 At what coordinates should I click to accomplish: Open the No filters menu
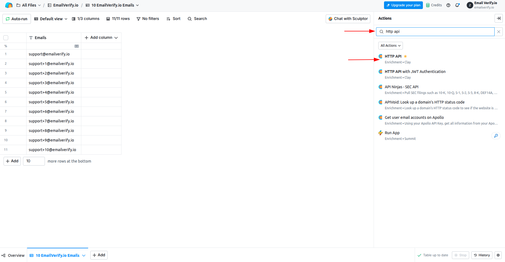[148, 19]
